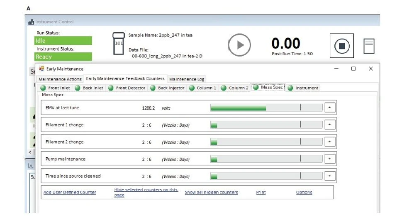
Task: Click the Instrument Control title icon
Action: [31, 22]
